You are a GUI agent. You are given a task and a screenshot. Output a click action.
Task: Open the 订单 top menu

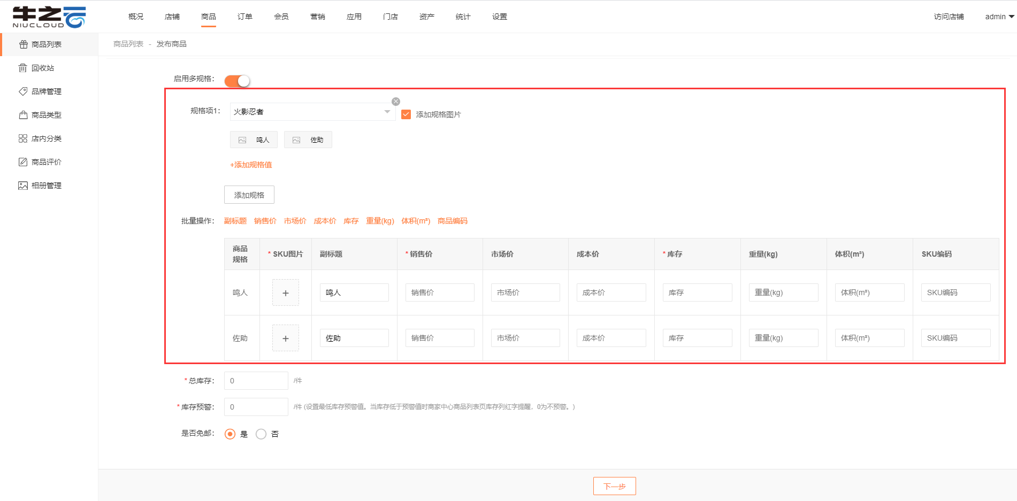[x=245, y=17]
